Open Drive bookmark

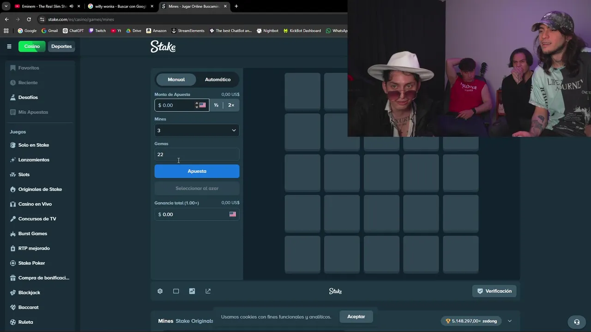pos(133,31)
